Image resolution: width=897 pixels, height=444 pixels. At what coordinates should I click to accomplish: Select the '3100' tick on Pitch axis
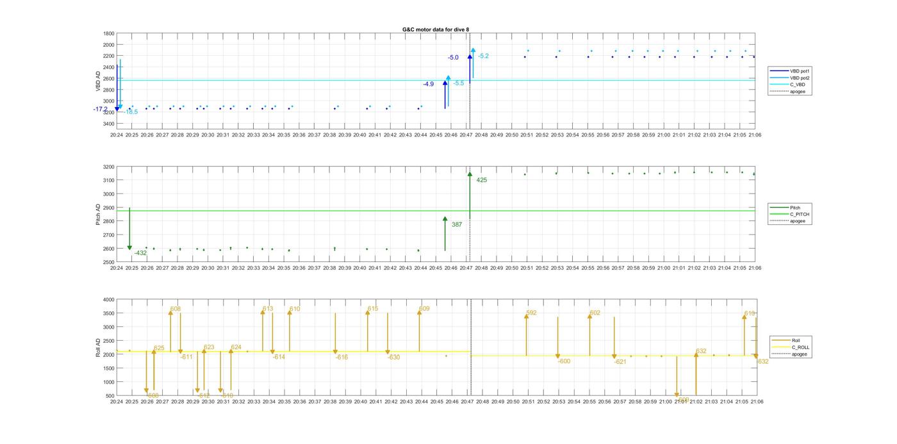click(x=109, y=181)
